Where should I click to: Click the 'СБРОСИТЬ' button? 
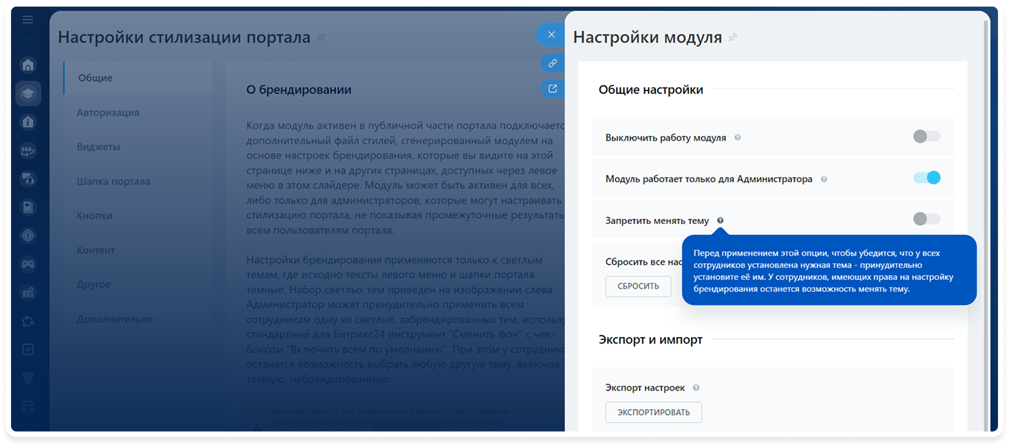638,286
